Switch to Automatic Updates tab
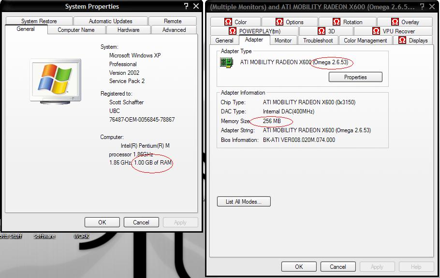Screen dimensions: 440x278 click(111, 21)
